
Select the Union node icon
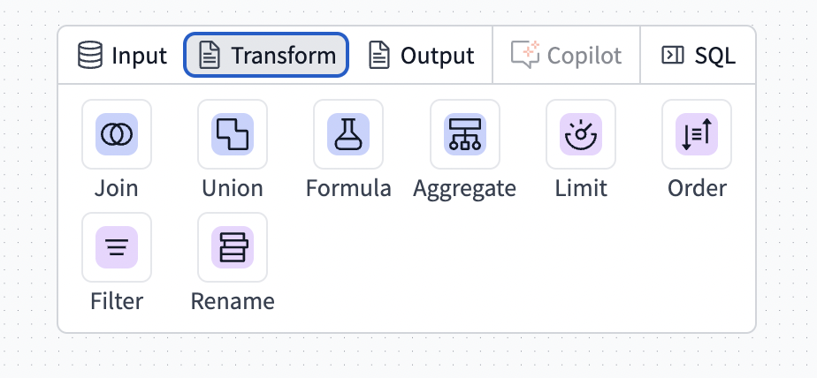point(233,134)
